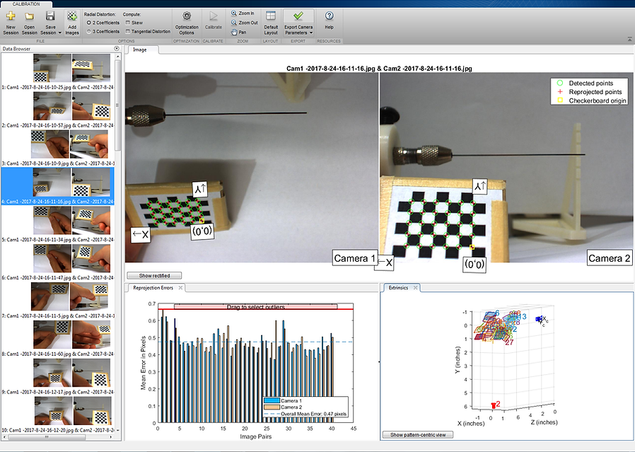Click 'Drag to select outliers' bar
This screenshot has width=635, height=452.
[x=255, y=306]
